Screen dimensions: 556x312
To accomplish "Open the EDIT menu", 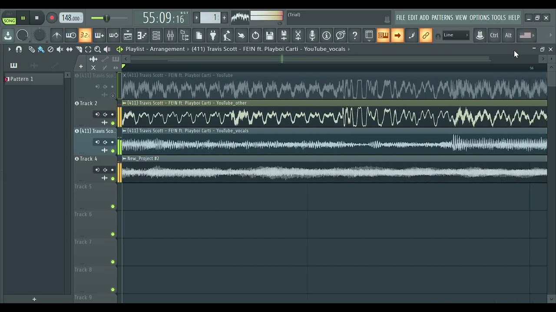I will [x=413, y=18].
